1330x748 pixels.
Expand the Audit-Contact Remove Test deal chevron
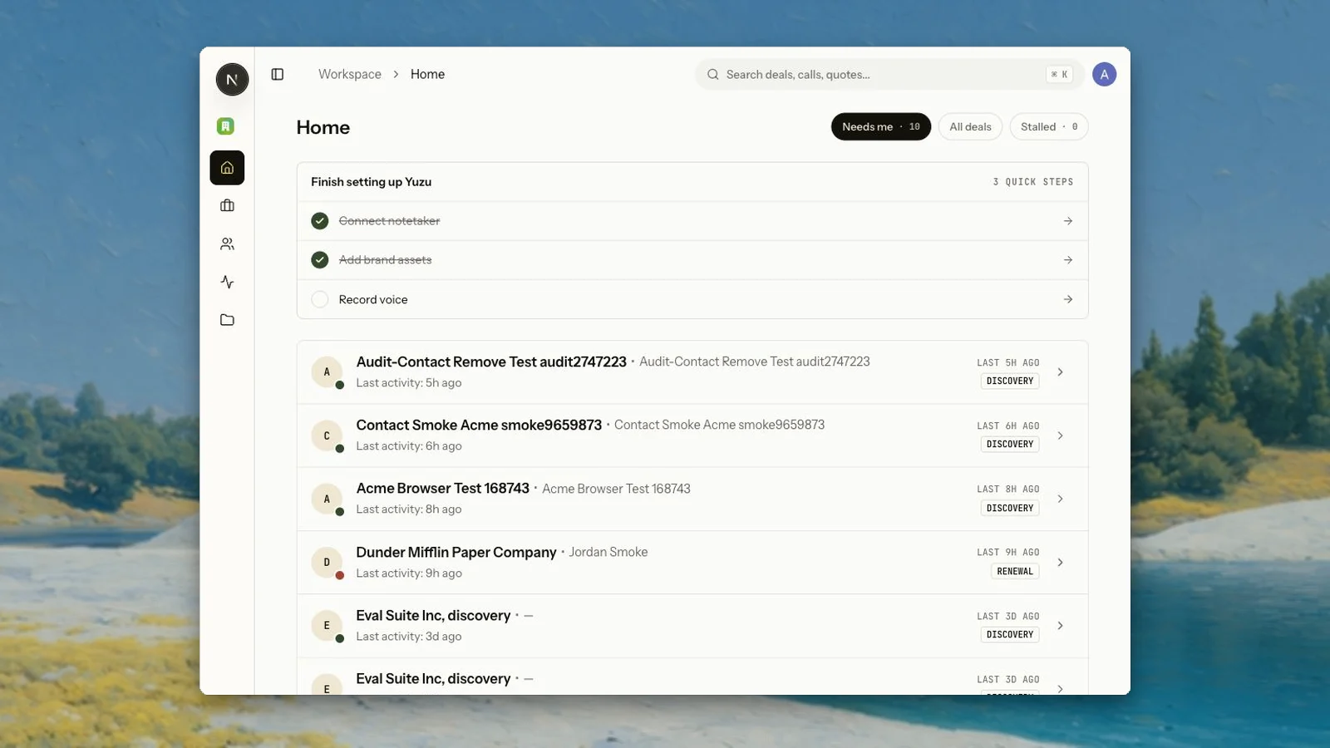point(1060,372)
